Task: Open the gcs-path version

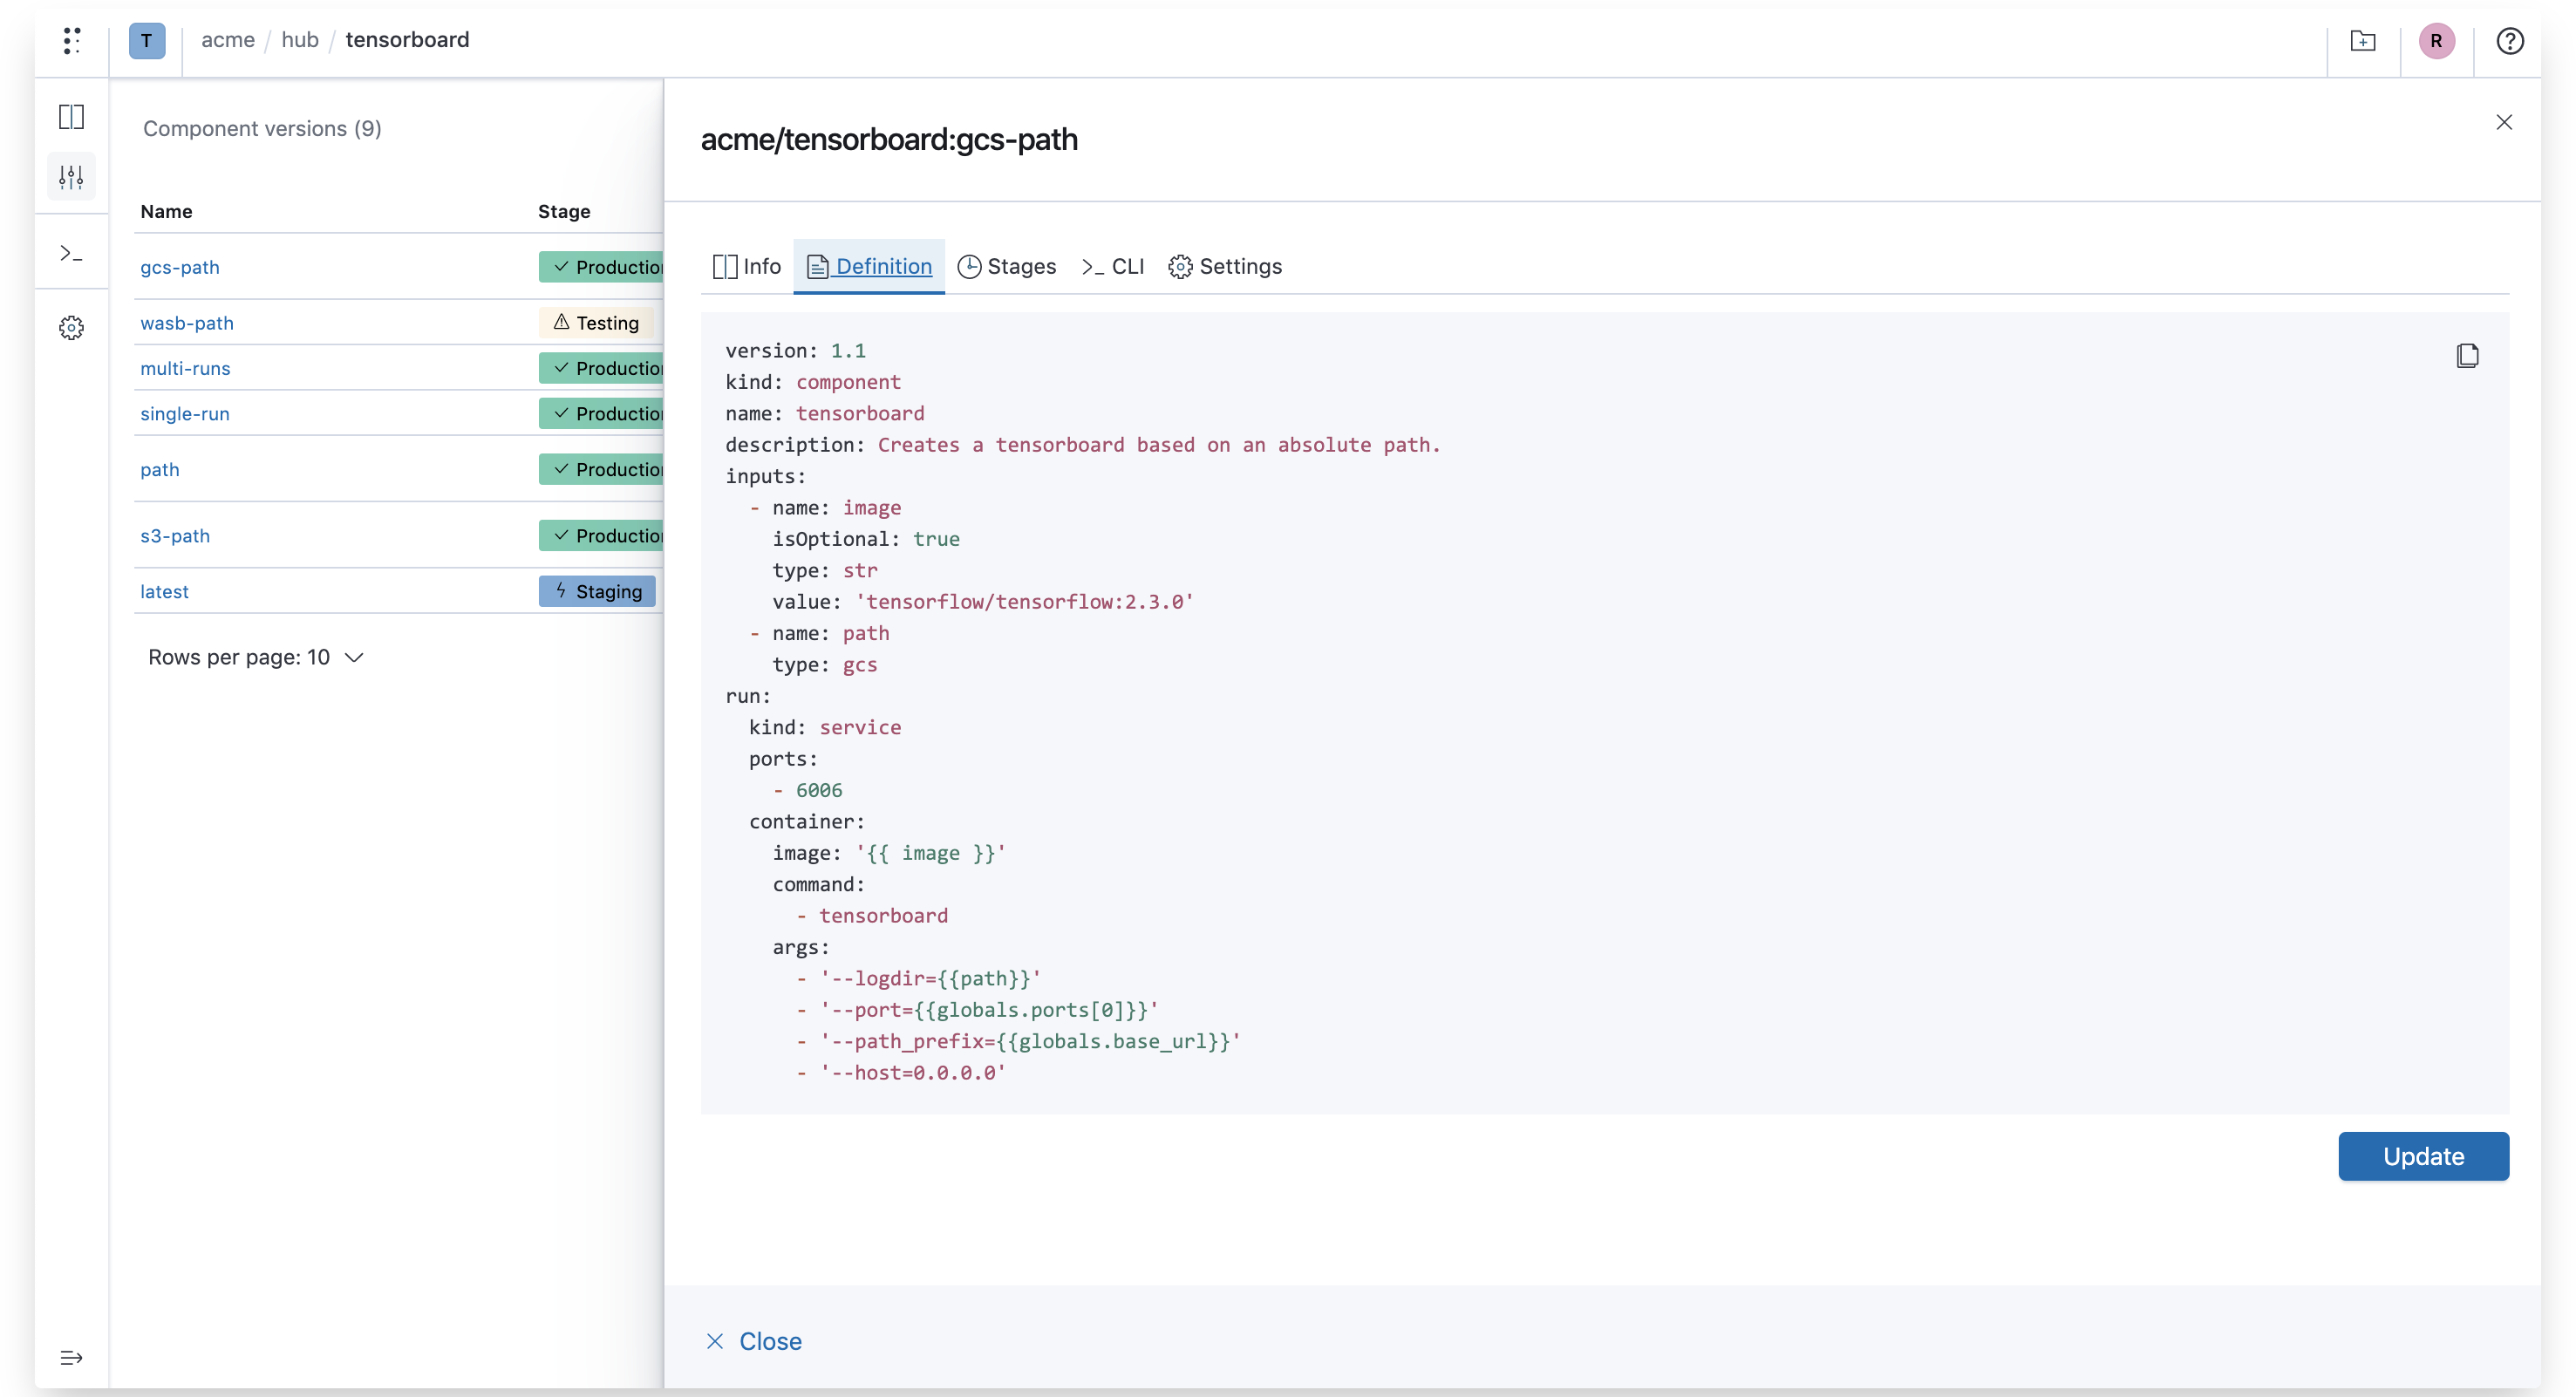Action: pos(180,267)
